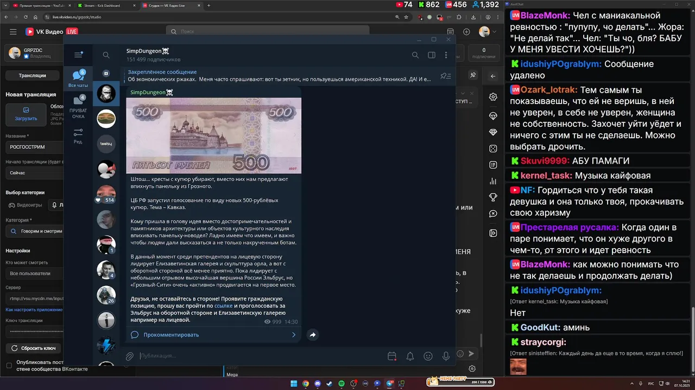Viewport: 695px width, 390px height.
Task: Expand comments with chevron arrow
Action: pos(294,335)
